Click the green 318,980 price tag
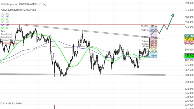Screen dimensions: 194x109 (x=189, y=36)
